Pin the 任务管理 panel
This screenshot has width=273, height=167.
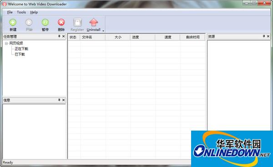pos(59,36)
